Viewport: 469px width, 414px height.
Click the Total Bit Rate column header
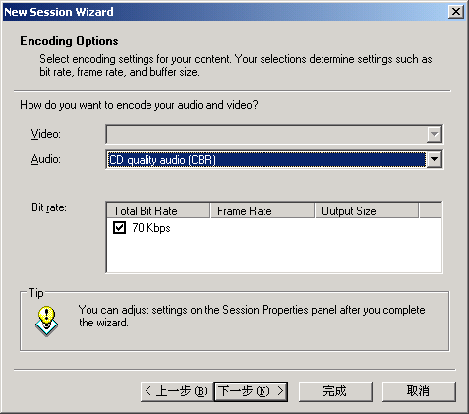pos(158,211)
